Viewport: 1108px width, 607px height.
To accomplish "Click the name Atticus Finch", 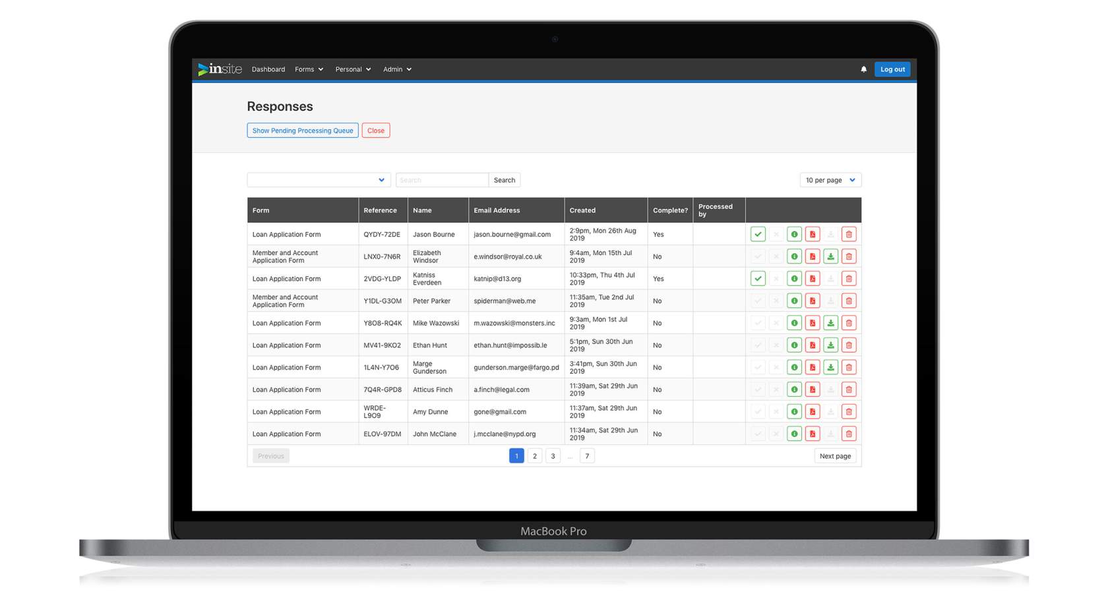I will (433, 390).
